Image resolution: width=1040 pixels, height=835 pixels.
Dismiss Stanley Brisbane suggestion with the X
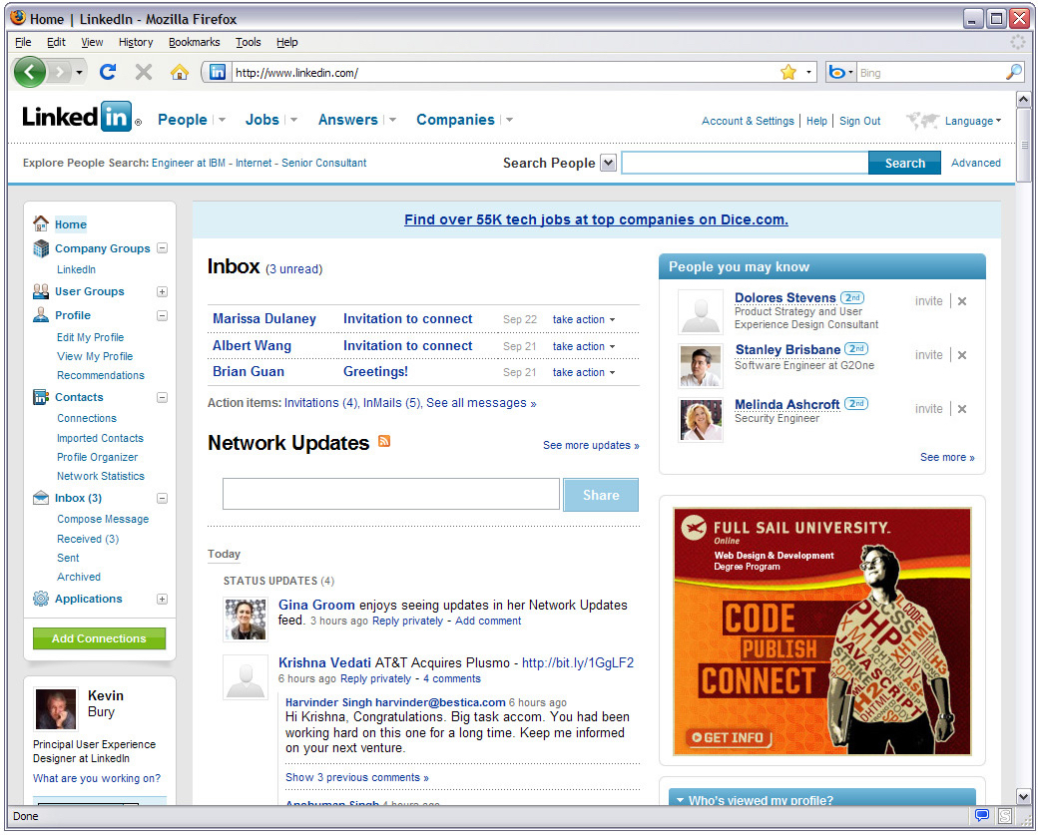pyautogui.click(x=962, y=355)
